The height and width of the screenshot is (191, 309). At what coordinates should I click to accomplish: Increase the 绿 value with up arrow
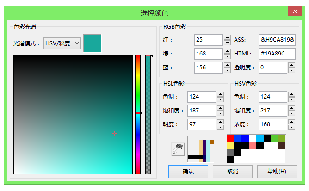[227, 51]
